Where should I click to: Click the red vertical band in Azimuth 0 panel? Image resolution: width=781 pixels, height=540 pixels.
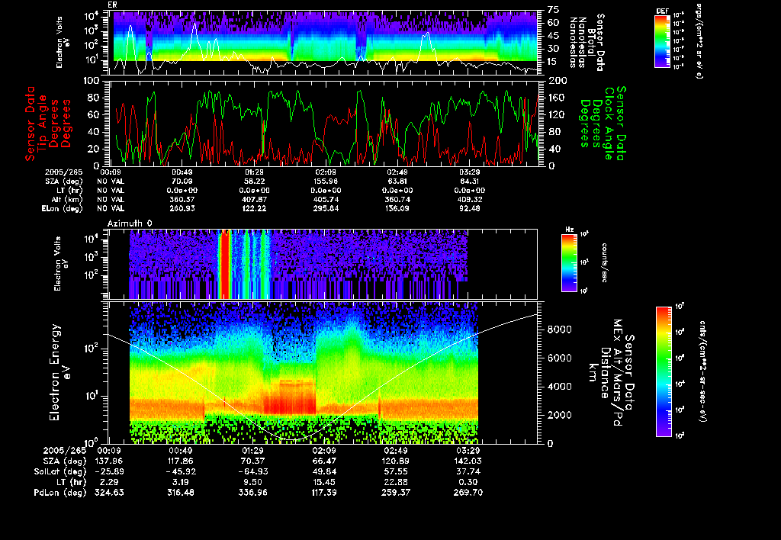pyautogui.click(x=224, y=264)
